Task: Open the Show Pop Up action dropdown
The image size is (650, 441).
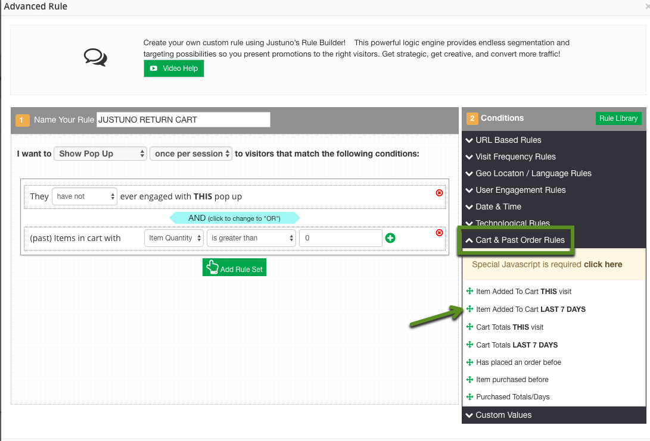Action: pyautogui.click(x=100, y=154)
